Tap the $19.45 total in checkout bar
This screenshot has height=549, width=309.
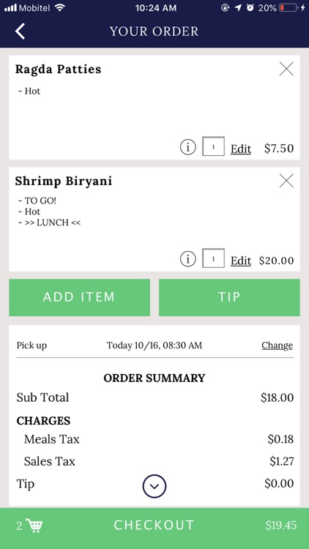(x=281, y=526)
